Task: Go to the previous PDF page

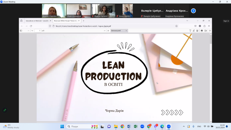Action: click(29, 31)
